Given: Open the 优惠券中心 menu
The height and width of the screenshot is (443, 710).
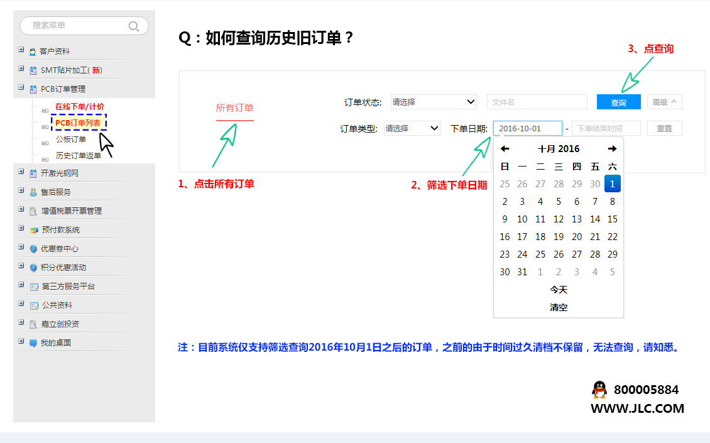Looking at the screenshot, I should (59, 249).
